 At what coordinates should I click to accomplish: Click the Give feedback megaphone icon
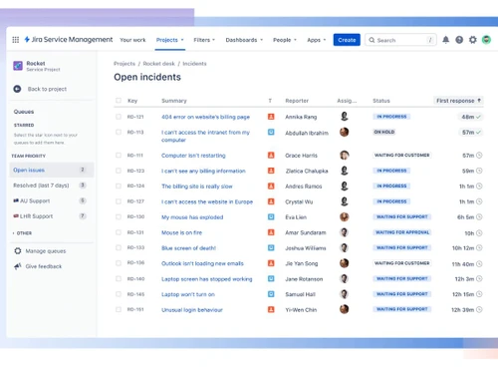[x=18, y=266]
